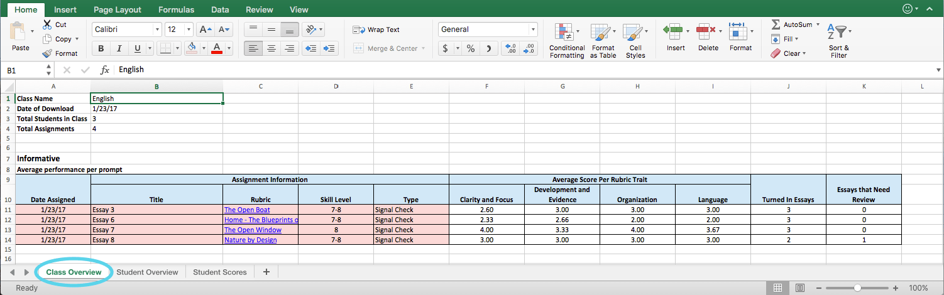The width and height of the screenshot is (944, 295).
Task: Expand the formula bar with chevron
Action: click(x=938, y=70)
